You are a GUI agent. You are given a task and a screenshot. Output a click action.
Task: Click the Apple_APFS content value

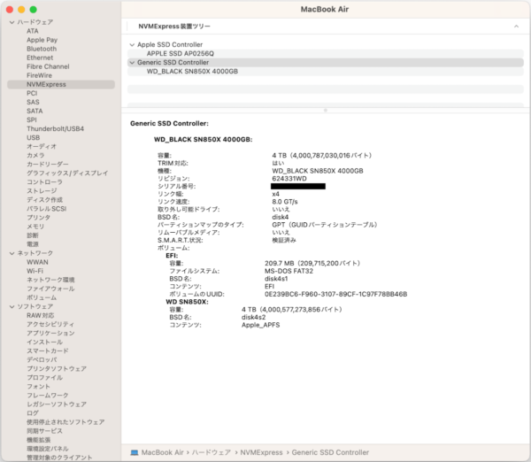tap(260, 325)
